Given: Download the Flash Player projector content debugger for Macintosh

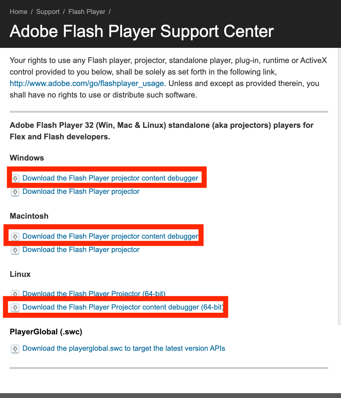Looking at the screenshot, I should click(x=111, y=237).
